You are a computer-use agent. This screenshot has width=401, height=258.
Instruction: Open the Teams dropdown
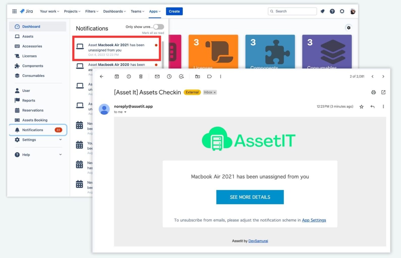[x=137, y=11]
